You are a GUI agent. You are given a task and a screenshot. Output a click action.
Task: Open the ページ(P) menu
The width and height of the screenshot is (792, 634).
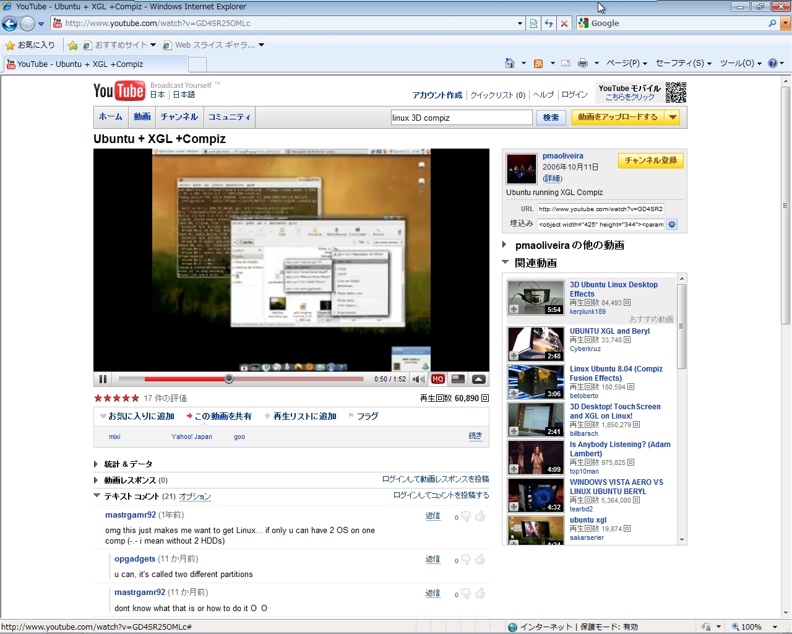pos(627,63)
